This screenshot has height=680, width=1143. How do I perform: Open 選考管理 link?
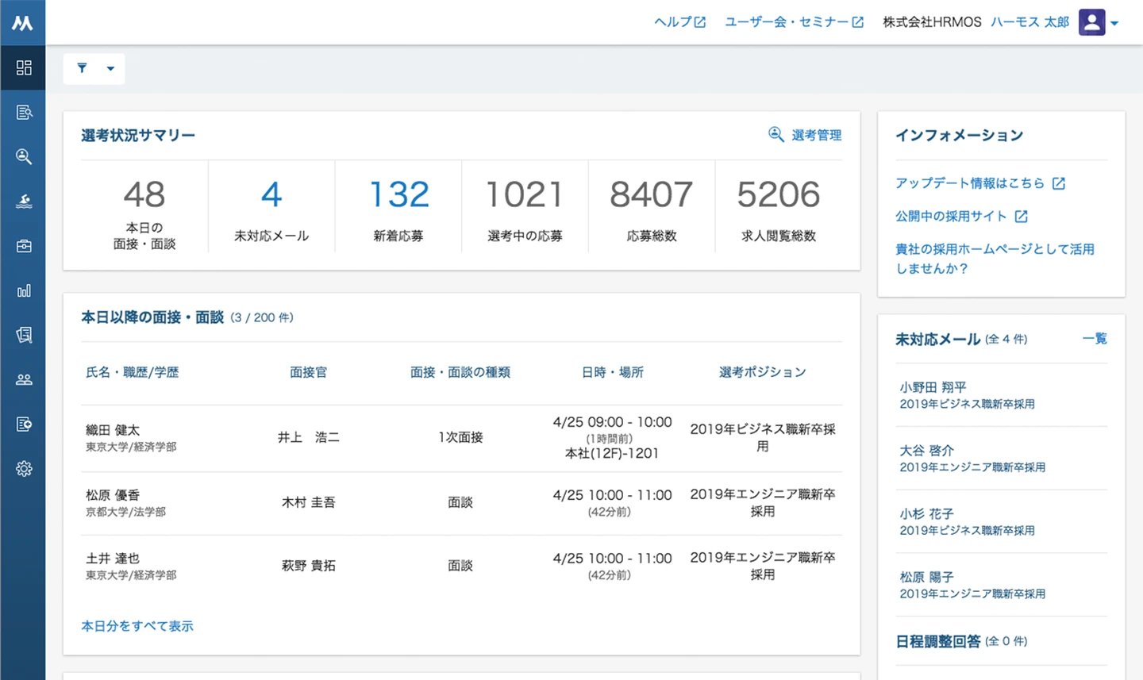click(816, 135)
